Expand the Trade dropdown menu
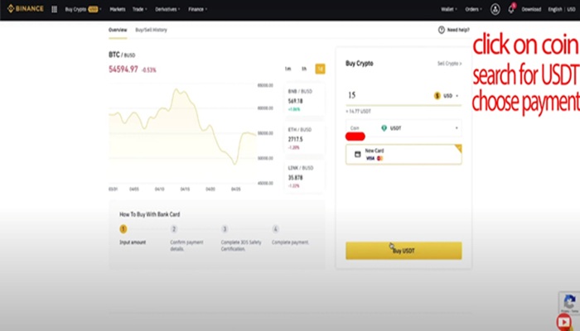This screenshot has width=580, height=331. (x=140, y=9)
